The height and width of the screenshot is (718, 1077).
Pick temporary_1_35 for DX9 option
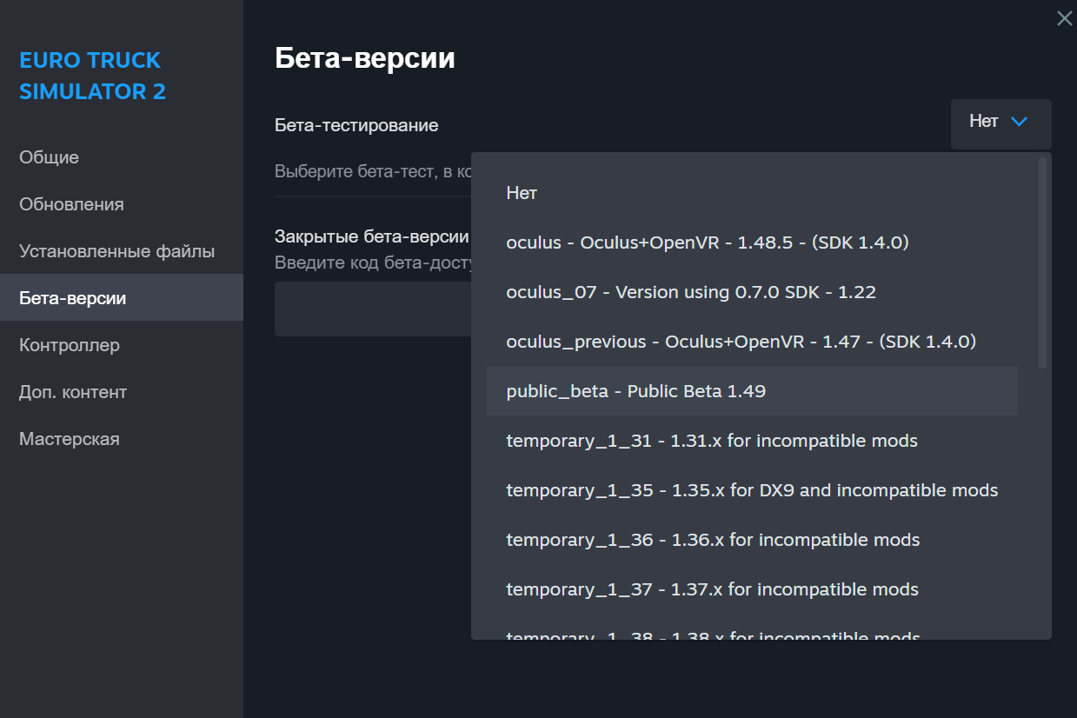pos(751,490)
